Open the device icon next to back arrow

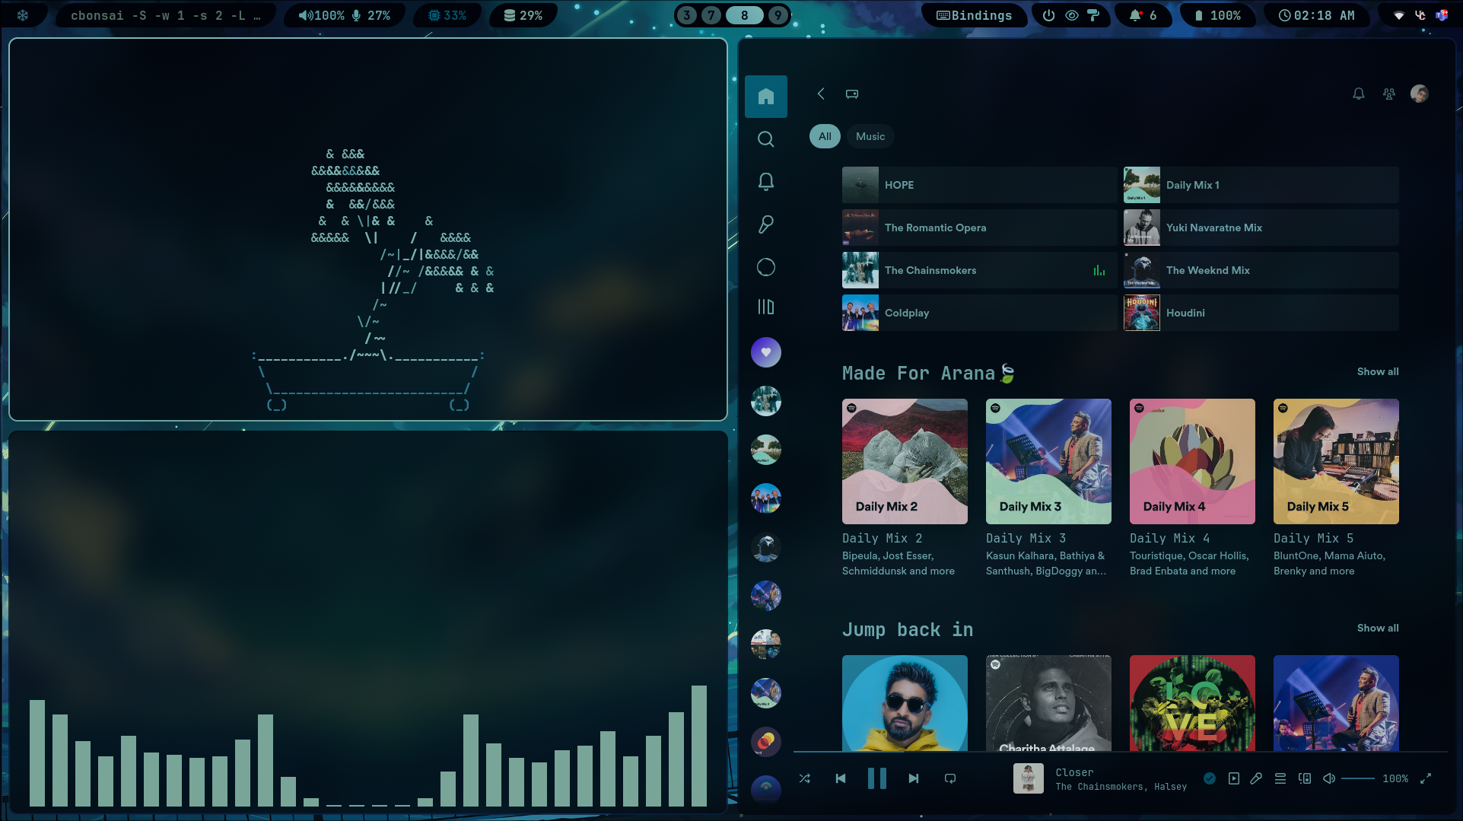point(852,94)
